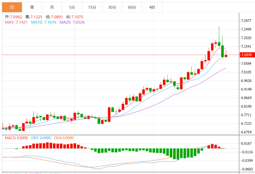Screen dimensions: 255x174
Task: Click the MA5: 7.1421 indicator label
Action: click(16, 22)
